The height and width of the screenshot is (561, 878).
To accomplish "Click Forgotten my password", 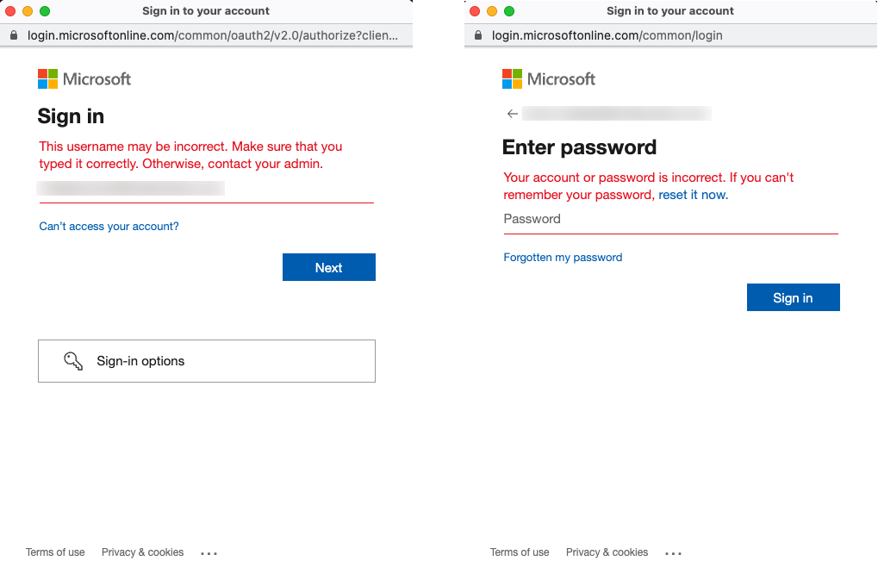I will (563, 257).
